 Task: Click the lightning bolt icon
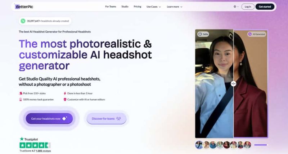pos(65,93)
